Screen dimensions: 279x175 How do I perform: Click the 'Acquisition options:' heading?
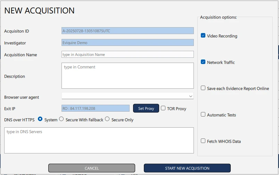(219, 17)
